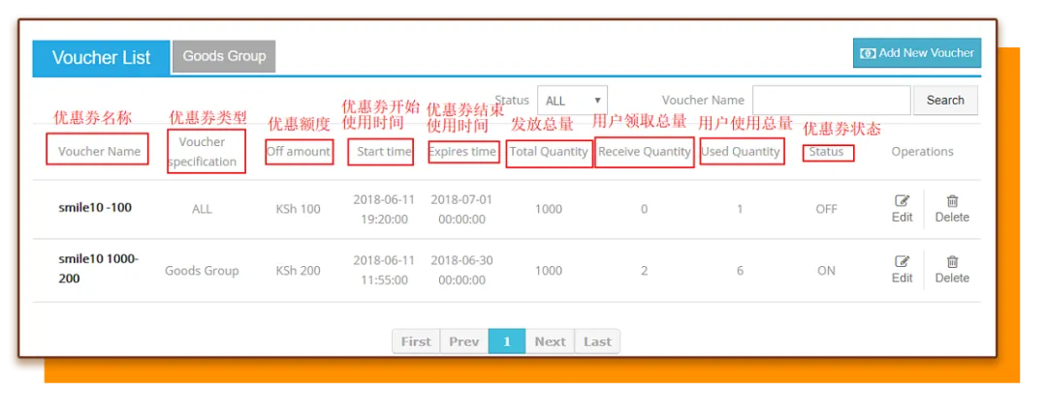Jump to Last page
This screenshot has height=413, width=1047.
pos(597,341)
